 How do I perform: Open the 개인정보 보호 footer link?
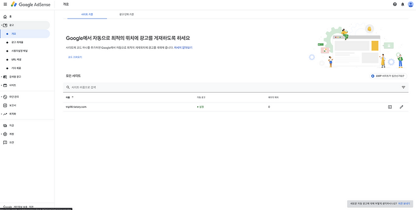(x=20, y=207)
